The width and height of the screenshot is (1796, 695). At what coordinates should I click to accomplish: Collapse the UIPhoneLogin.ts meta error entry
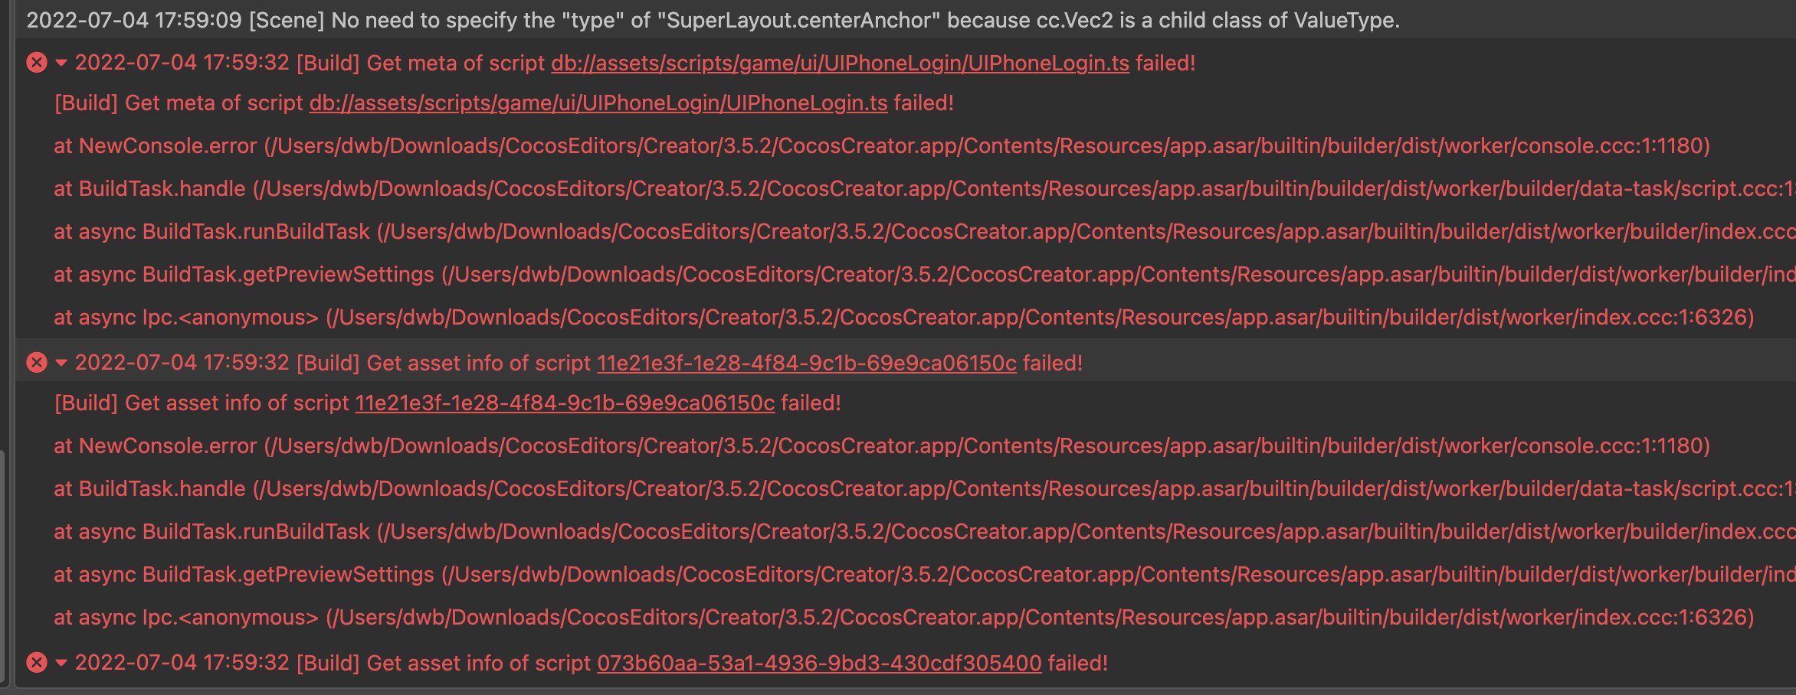click(61, 63)
